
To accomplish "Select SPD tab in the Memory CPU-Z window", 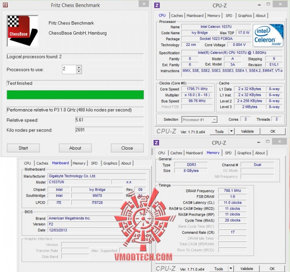I will (228, 153).
